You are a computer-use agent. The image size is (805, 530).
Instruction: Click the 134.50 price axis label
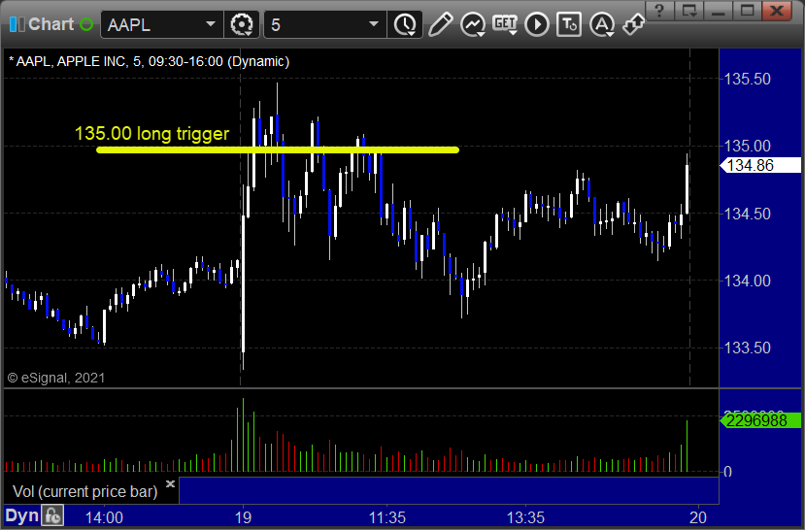click(748, 214)
